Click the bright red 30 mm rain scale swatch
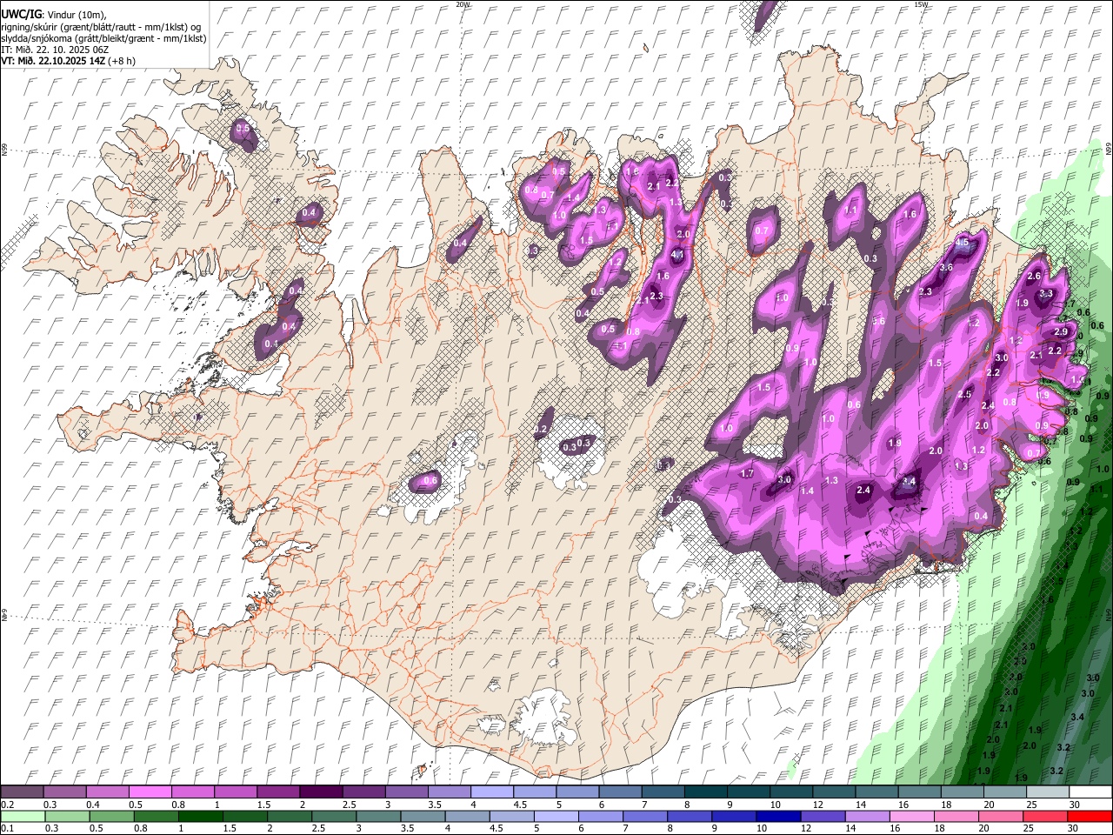Screen dimensions: 1113x835 point(1090,817)
